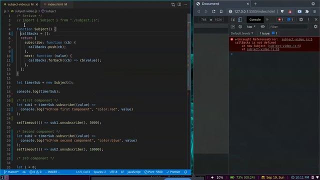Expand more DevTools tabs chevron

click(x=267, y=19)
